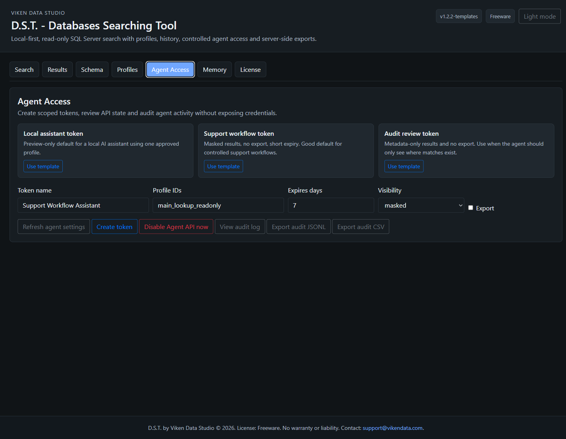
Task: Click Export audit CSV
Action: pyautogui.click(x=361, y=227)
